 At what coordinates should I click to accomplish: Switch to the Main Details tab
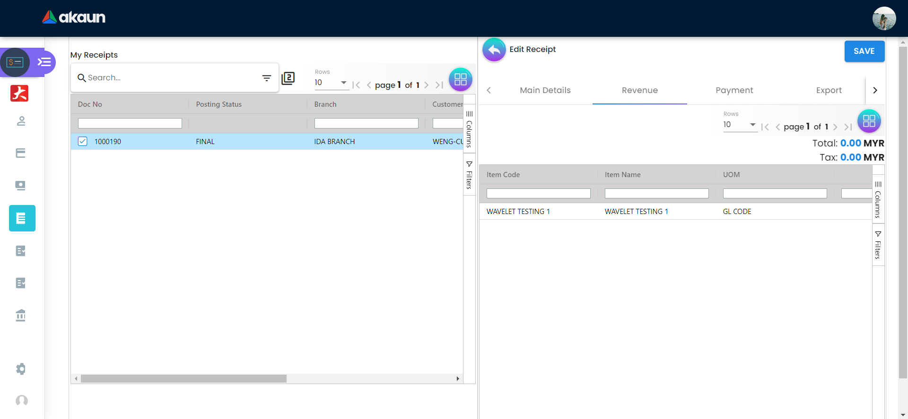(x=545, y=90)
